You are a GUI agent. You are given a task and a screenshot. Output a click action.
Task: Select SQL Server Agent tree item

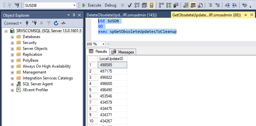(38, 84)
